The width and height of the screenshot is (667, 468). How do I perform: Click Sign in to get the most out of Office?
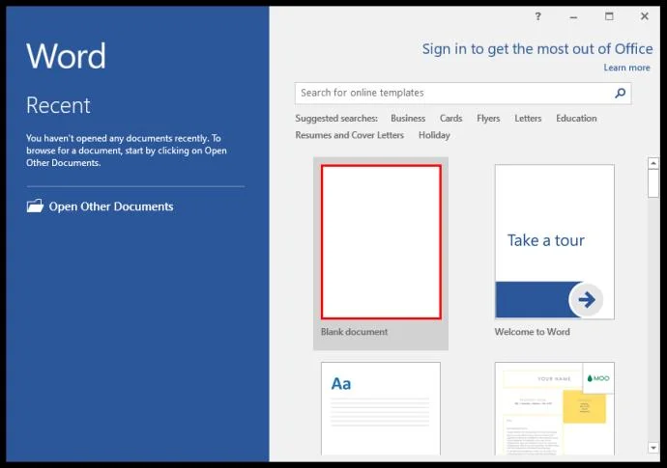point(537,49)
